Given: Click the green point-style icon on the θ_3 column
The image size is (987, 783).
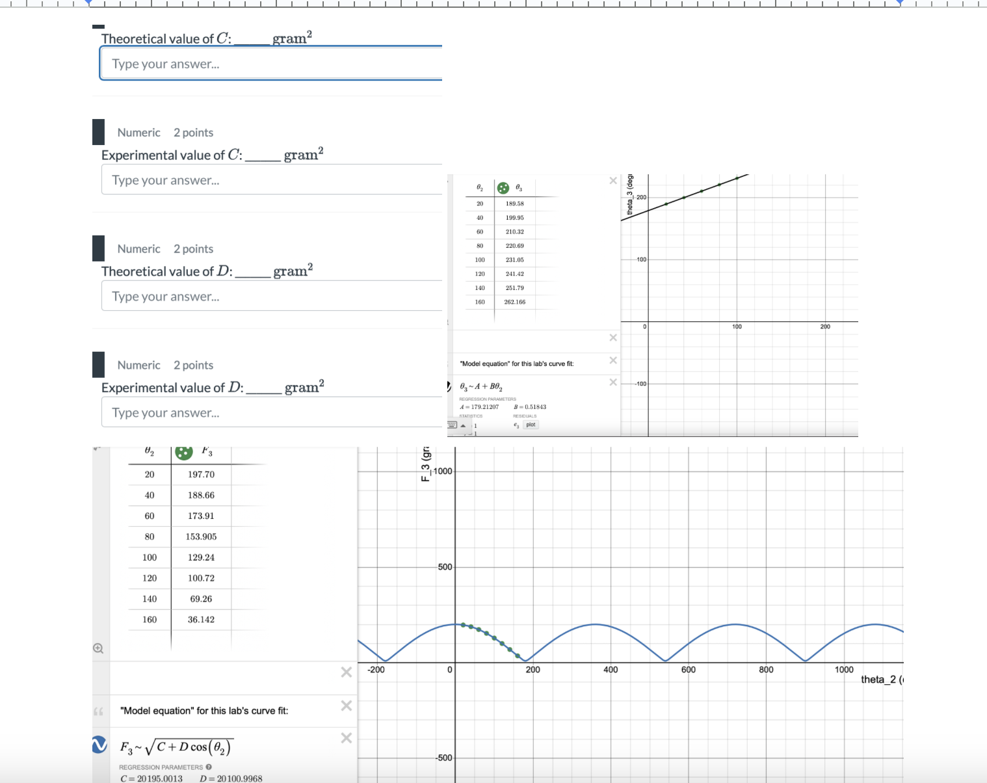Looking at the screenshot, I should 503,188.
